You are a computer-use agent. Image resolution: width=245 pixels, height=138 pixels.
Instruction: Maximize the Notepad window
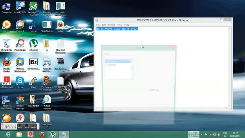(221, 20)
